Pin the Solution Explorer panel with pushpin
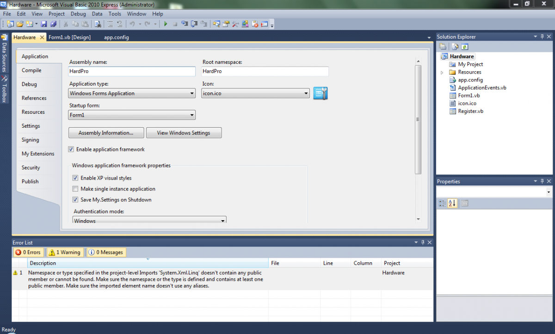This screenshot has height=334, width=555. [542, 37]
